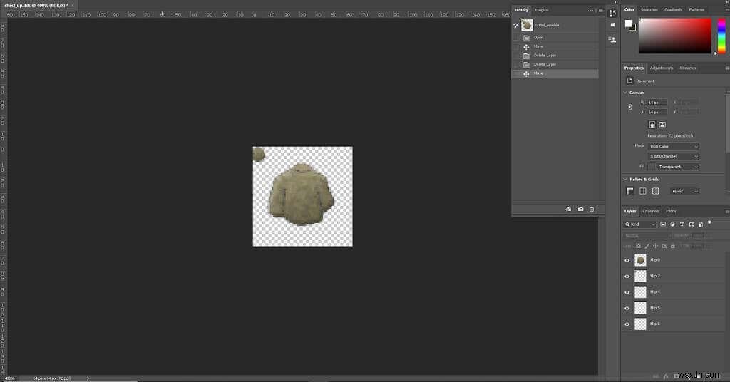The image size is (730, 382).
Task: Collapse the Canvas section
Action: [x=625, y=93]
